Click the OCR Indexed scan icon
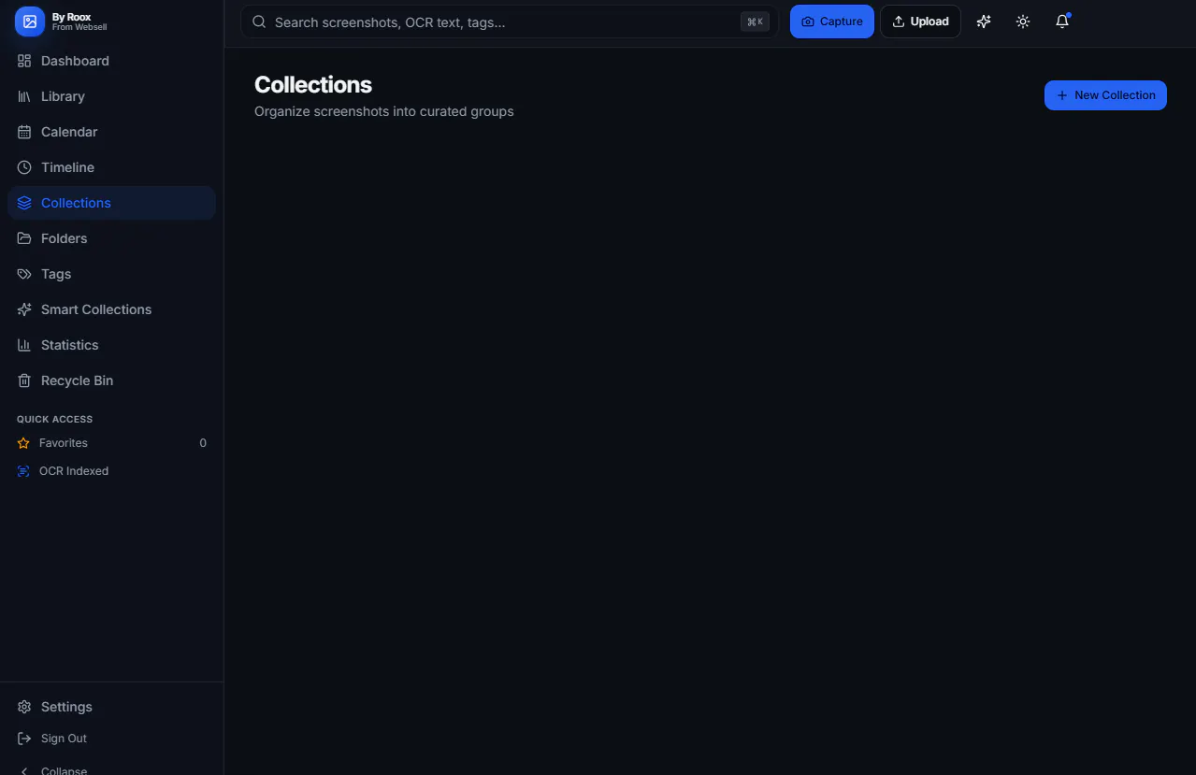 point(23,471)
